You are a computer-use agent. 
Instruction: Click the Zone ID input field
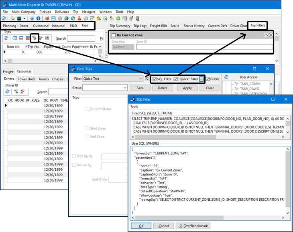coord(205,47)
